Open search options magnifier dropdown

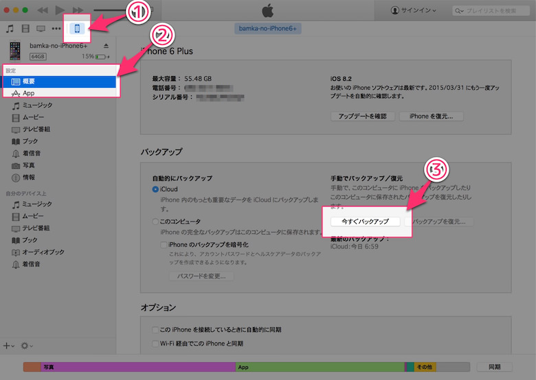coord(459,11)
